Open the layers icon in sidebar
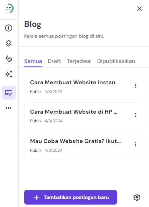The height and width of the screenshot is (207, 149). point(9,43)
